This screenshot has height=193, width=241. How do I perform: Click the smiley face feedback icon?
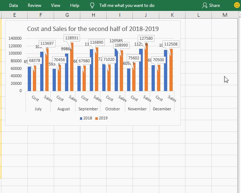coord(237,5)
